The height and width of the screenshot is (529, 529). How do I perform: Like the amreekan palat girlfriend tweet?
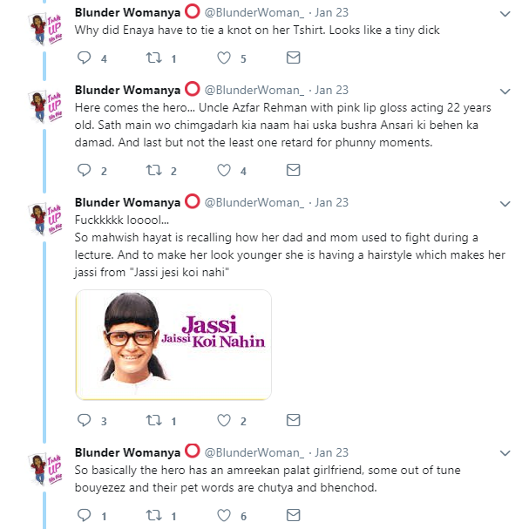pyautogui.click(x=224, y=515)
